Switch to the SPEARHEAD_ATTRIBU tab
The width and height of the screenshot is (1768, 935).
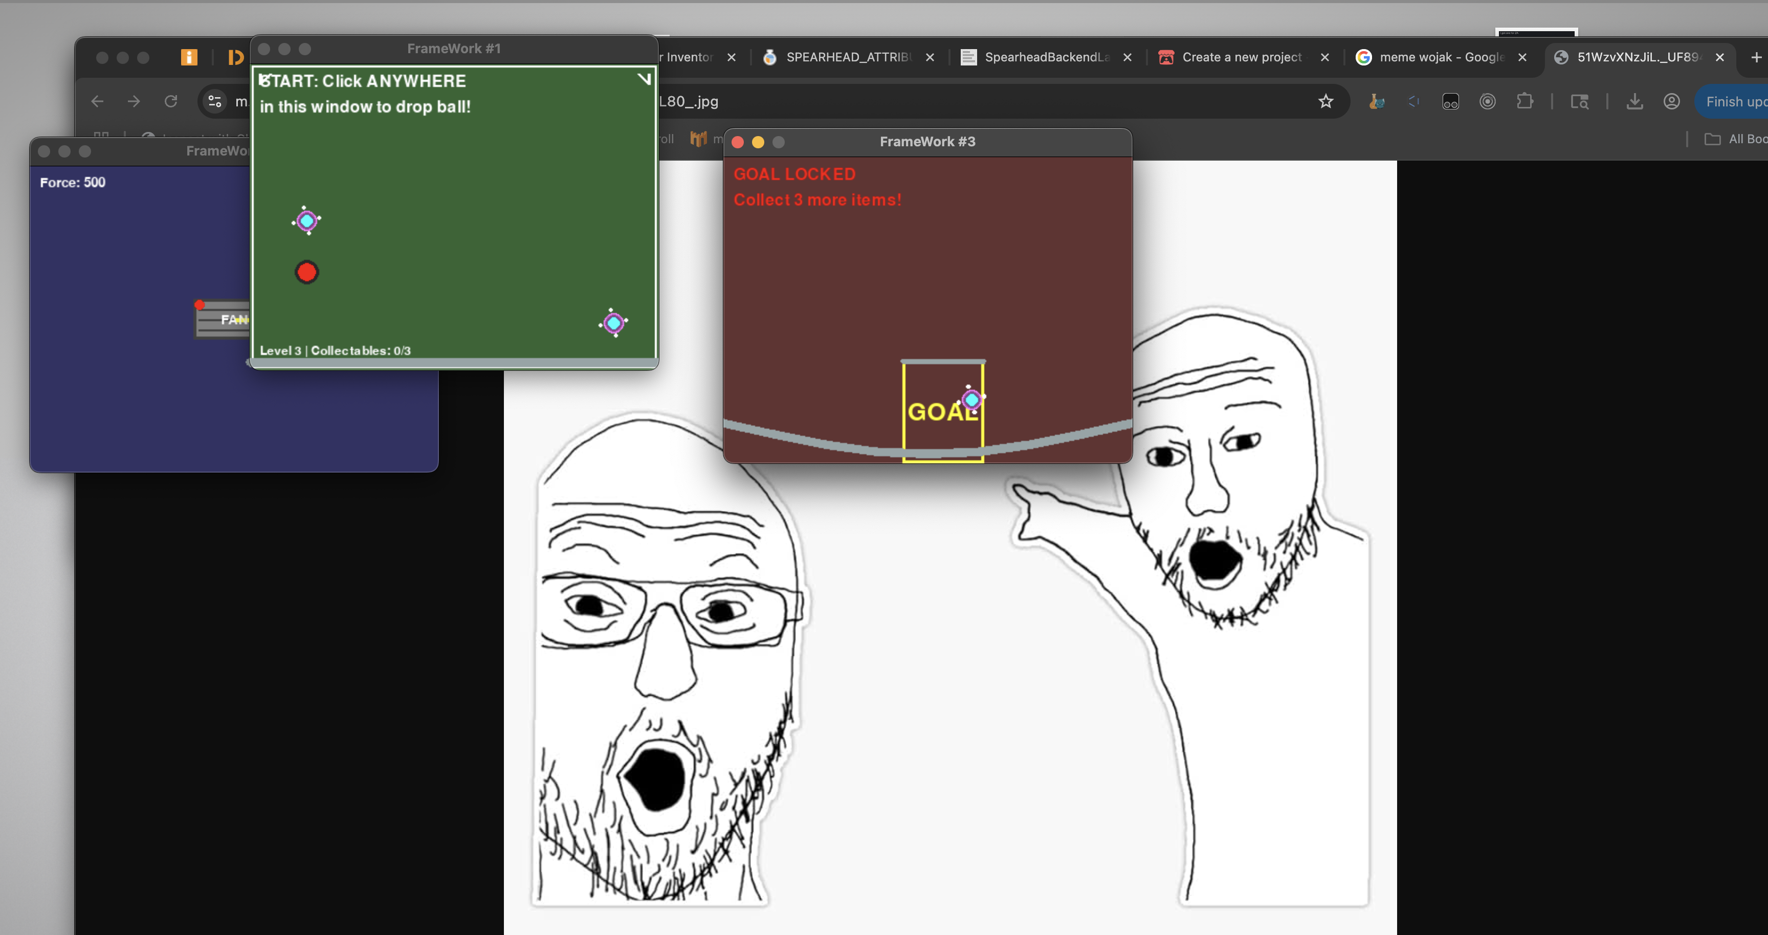848,57
